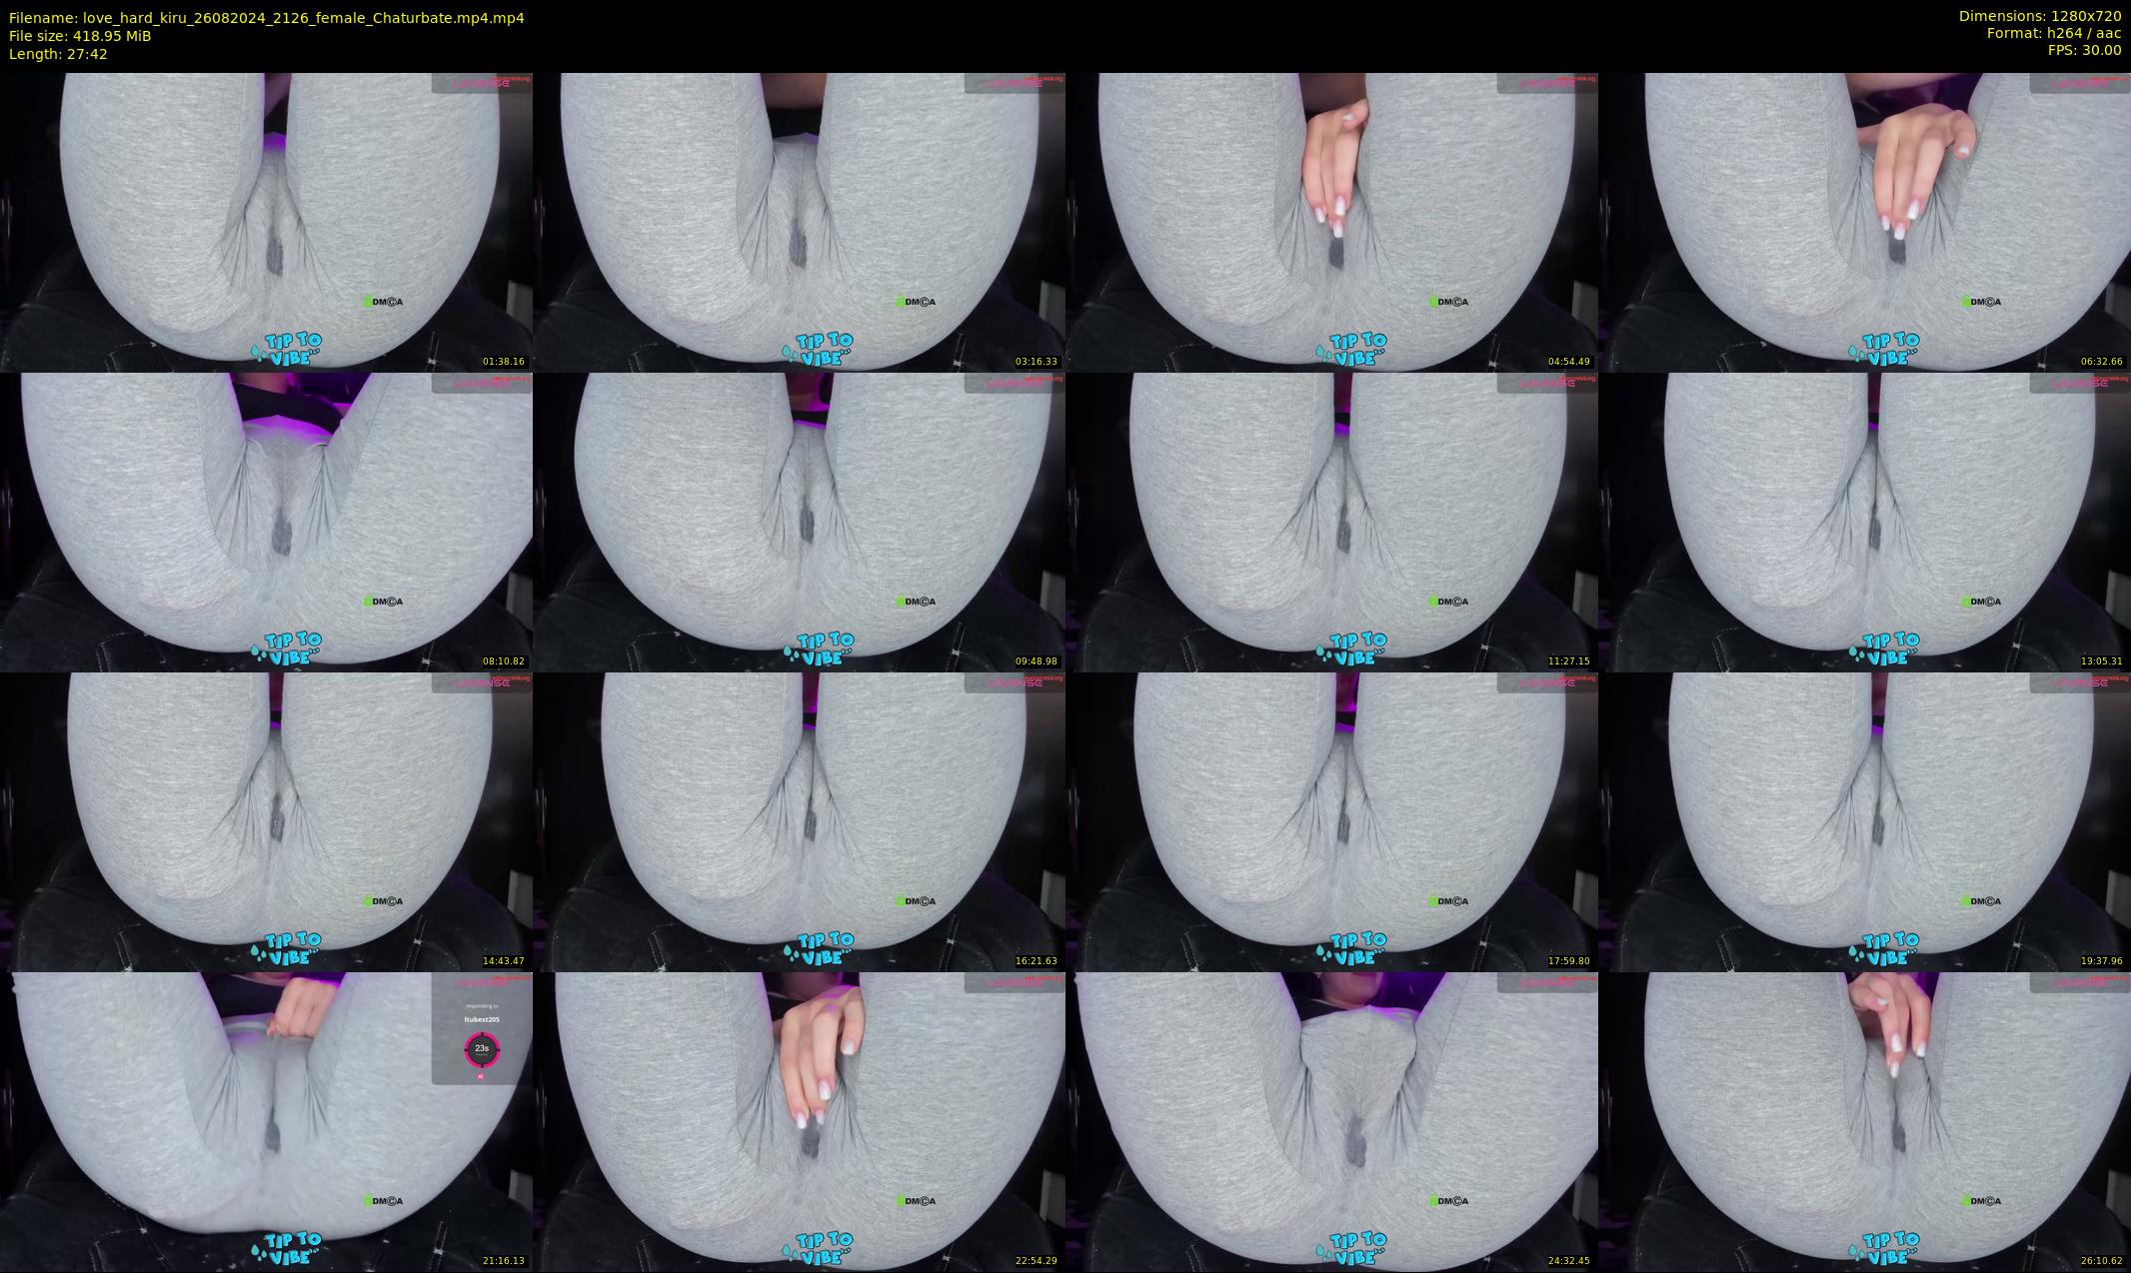Click the frame at 09:48.98
The image size is (2131, 1273).
799,522
